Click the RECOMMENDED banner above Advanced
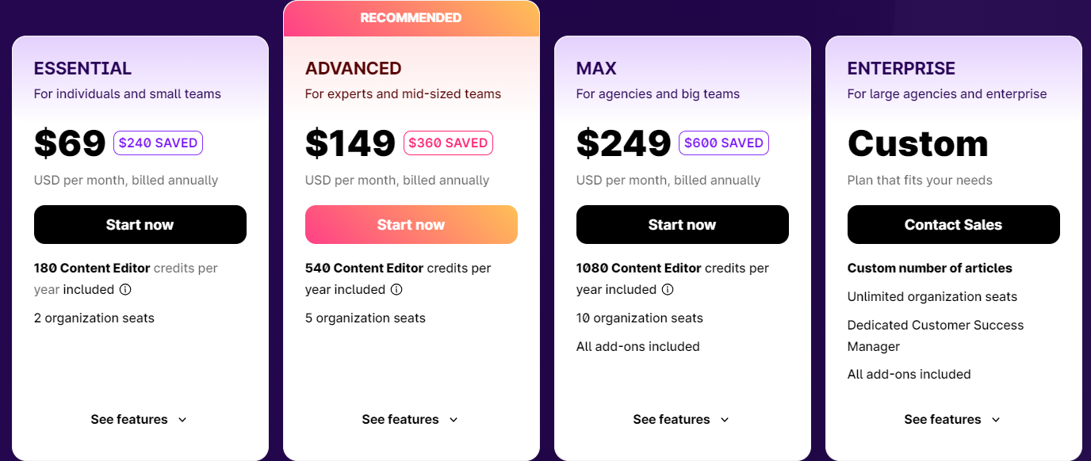The image size is (1091, 461). [x=411, y=18]
